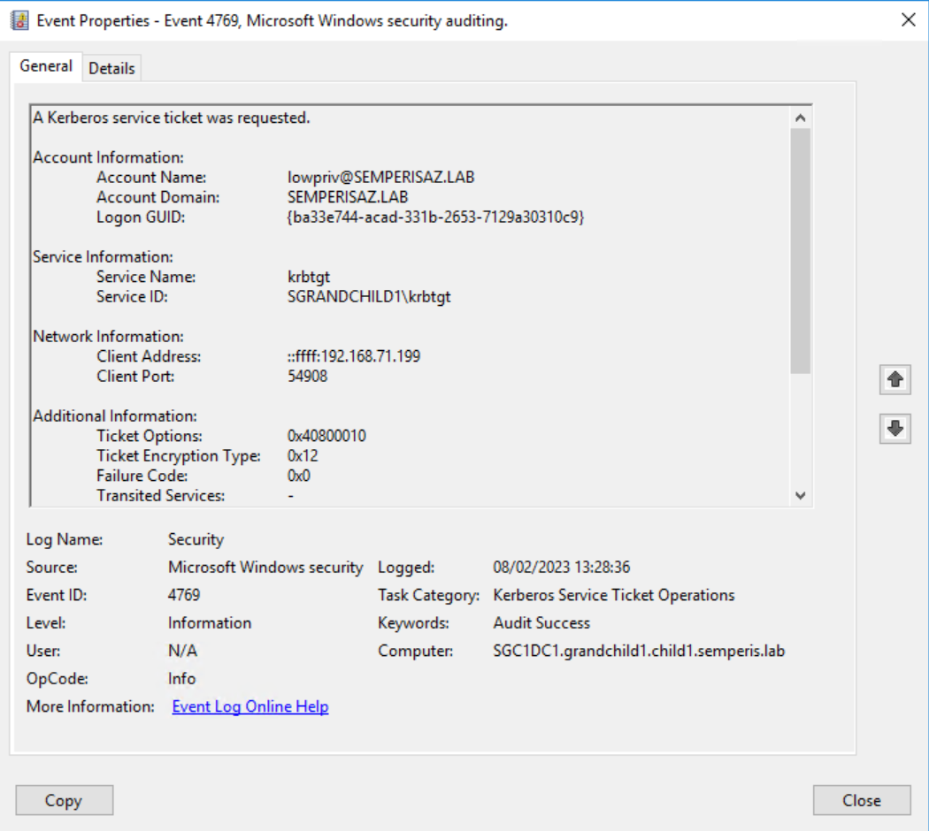Click Service ID SGRANDCHILD1\krbtgt

point(369,296)
